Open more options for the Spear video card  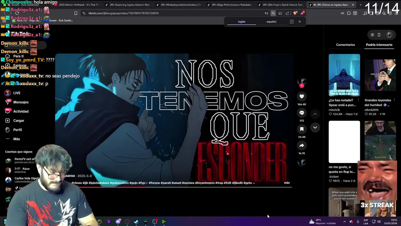[x=358, y=100]
